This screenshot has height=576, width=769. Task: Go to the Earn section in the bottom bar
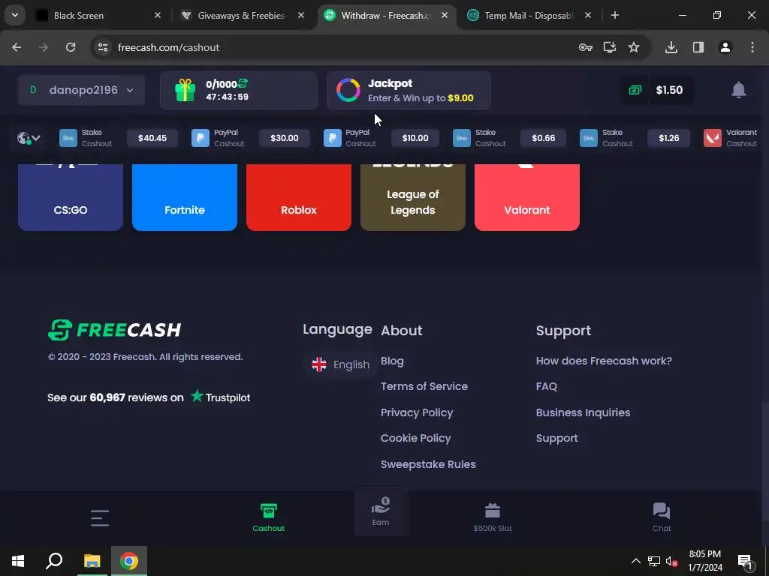(381, 511)
